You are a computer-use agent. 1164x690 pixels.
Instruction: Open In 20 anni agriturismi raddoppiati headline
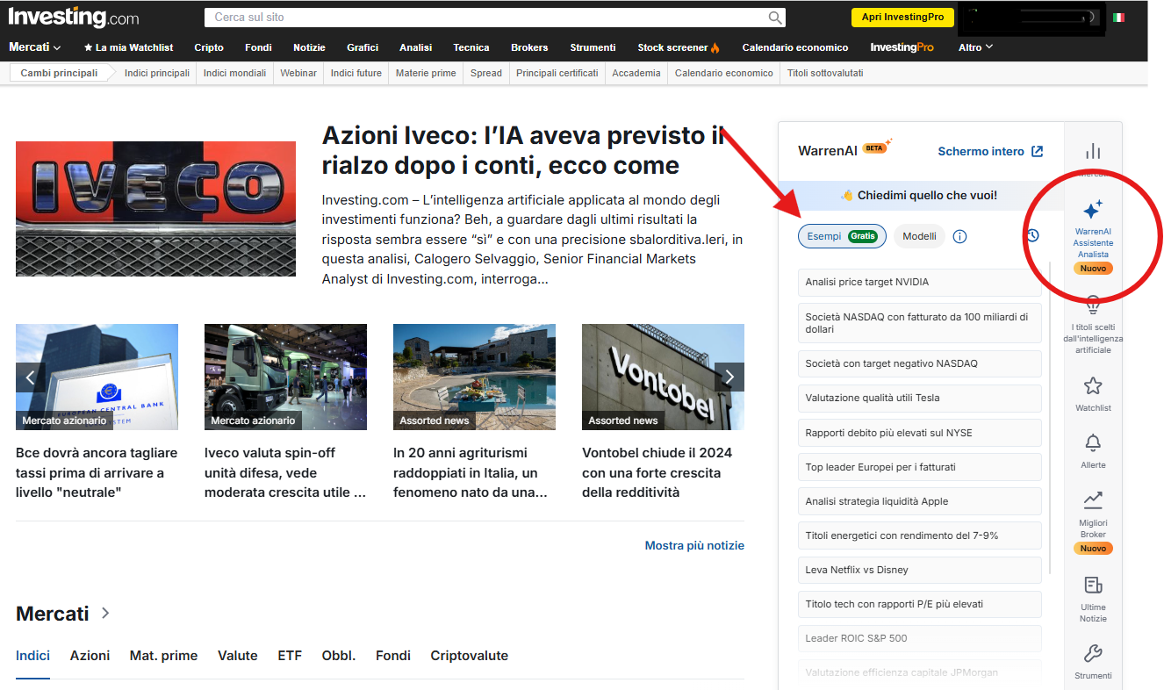tap(471, 472)
